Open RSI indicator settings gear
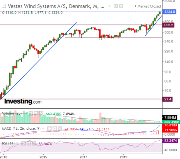This screenshot has width=180, height=159. [29, 143]
